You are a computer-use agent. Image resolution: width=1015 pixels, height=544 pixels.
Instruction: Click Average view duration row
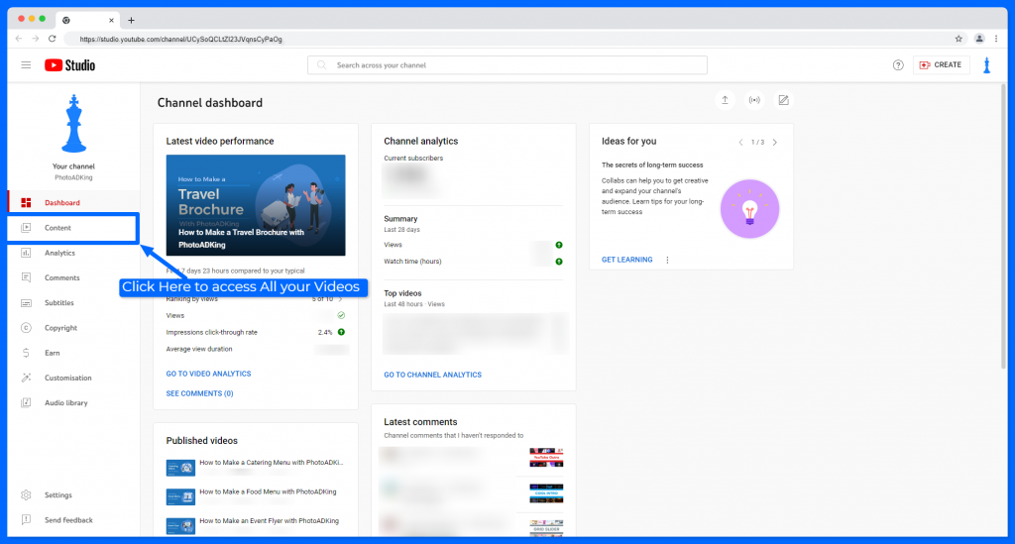(x=256, y=350)
